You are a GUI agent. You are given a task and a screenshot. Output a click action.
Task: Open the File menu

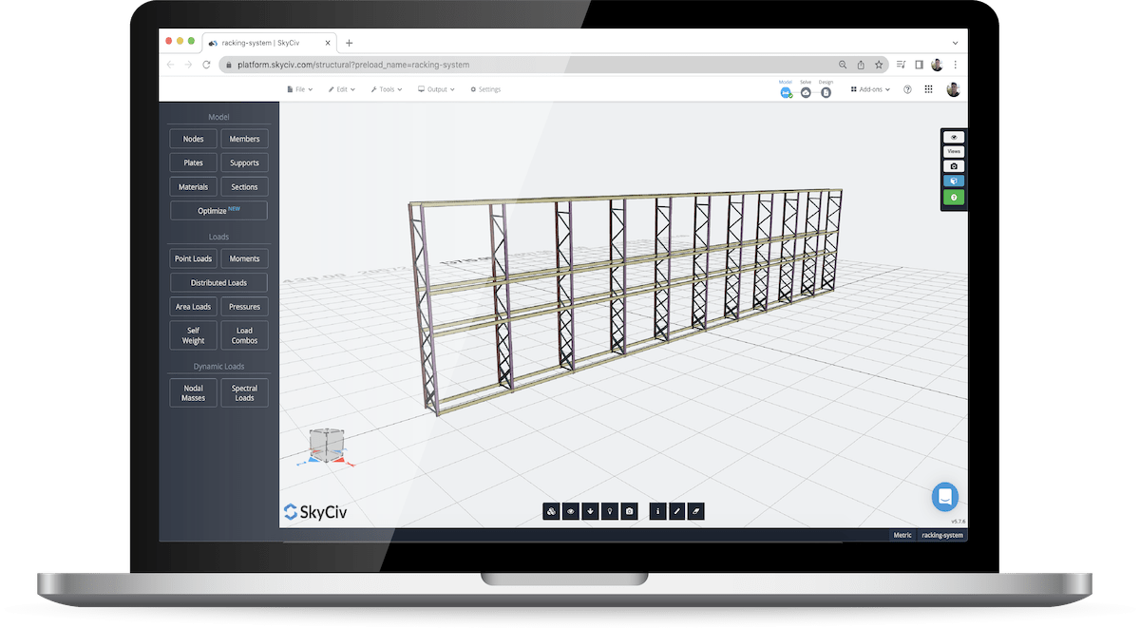click(298, 88)
